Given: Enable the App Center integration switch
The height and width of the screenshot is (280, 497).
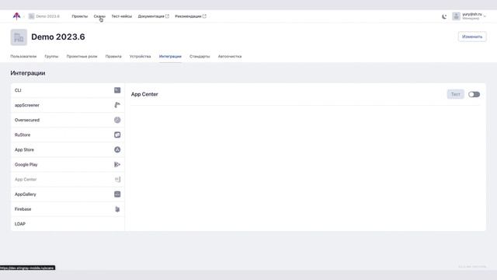Looking at the screenshot, I should coord(474,94).
